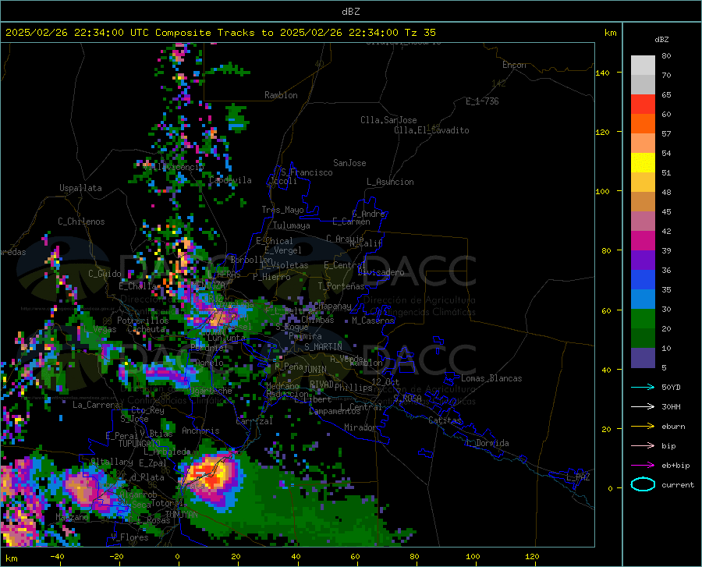Click the yellow eburn arrow legend icon

point(643,427)
